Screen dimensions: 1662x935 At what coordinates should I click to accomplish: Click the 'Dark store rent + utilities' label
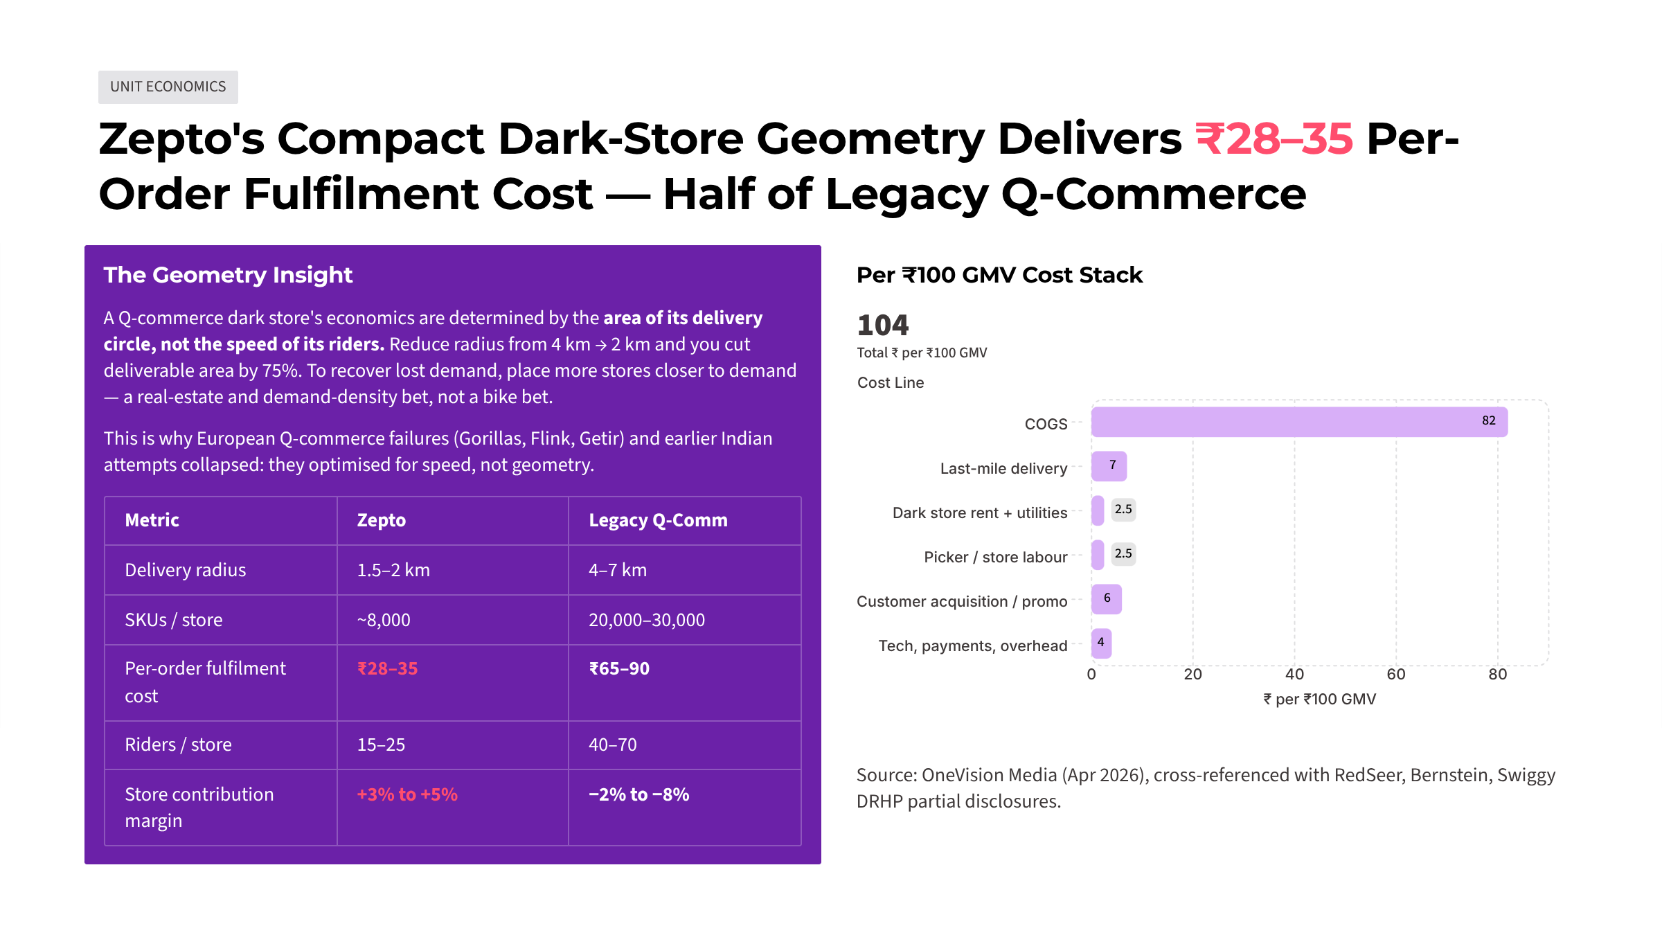coord(980,513)
